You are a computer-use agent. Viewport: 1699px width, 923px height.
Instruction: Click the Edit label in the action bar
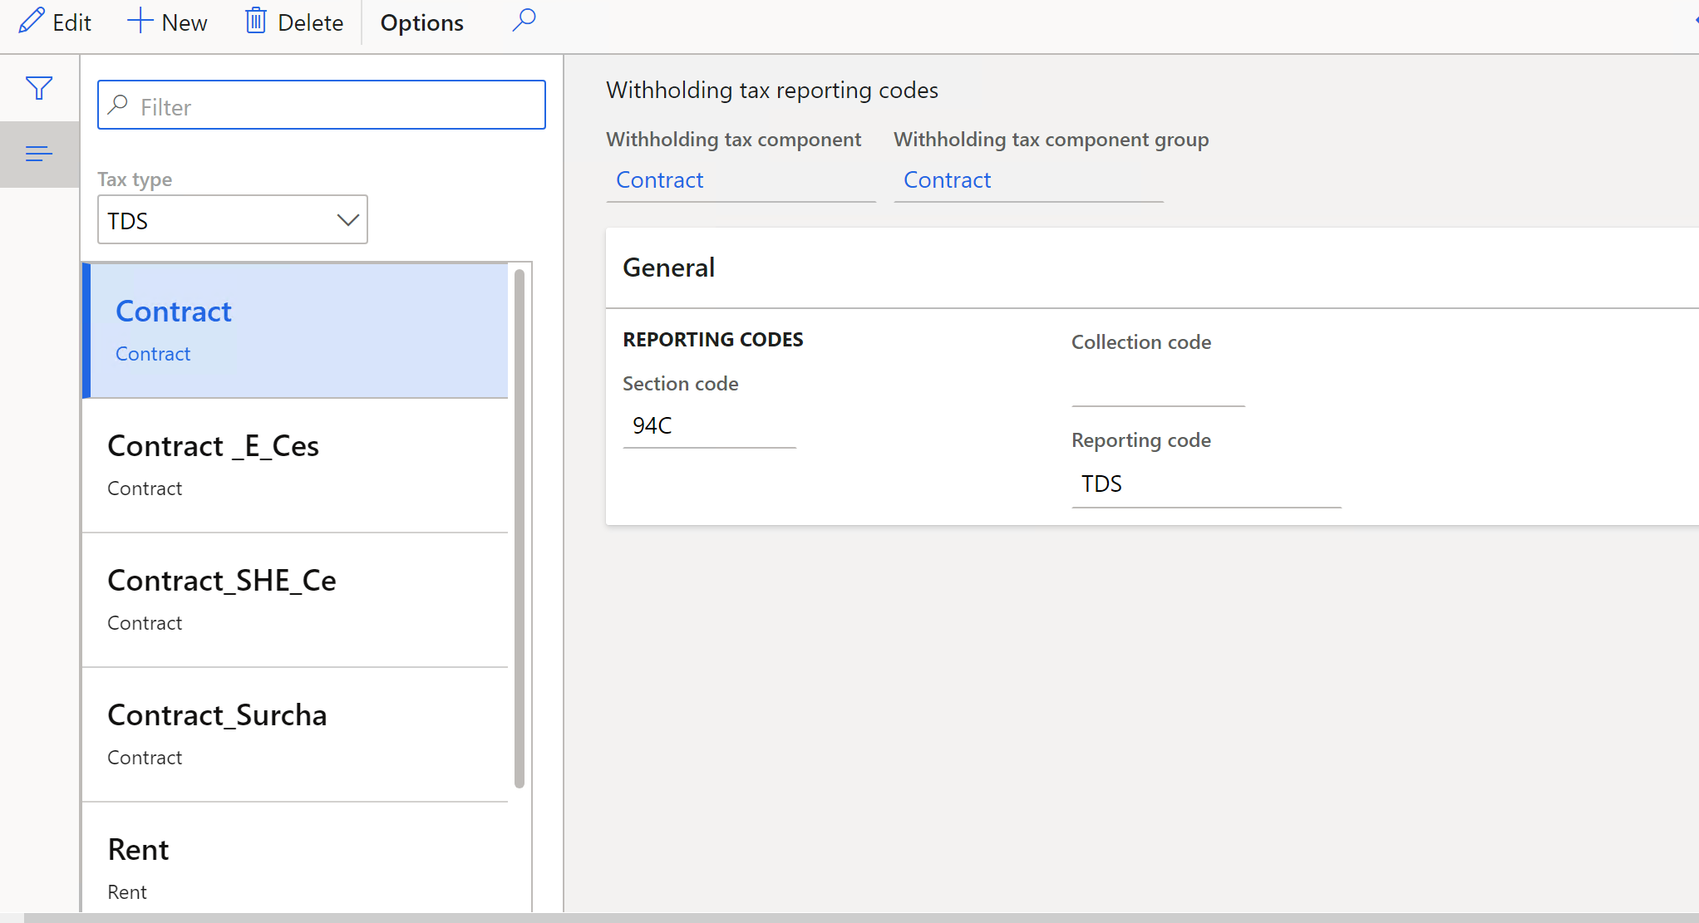click(71, 22)
